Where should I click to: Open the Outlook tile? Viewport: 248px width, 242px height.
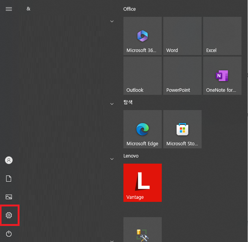(x=143, y=76)
